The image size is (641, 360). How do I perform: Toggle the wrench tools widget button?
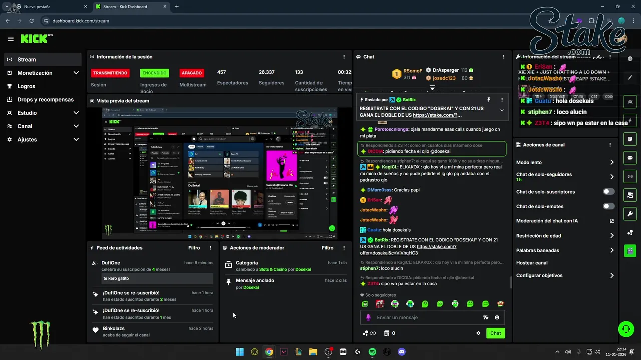pyautogui.click(x=630, y=214)
